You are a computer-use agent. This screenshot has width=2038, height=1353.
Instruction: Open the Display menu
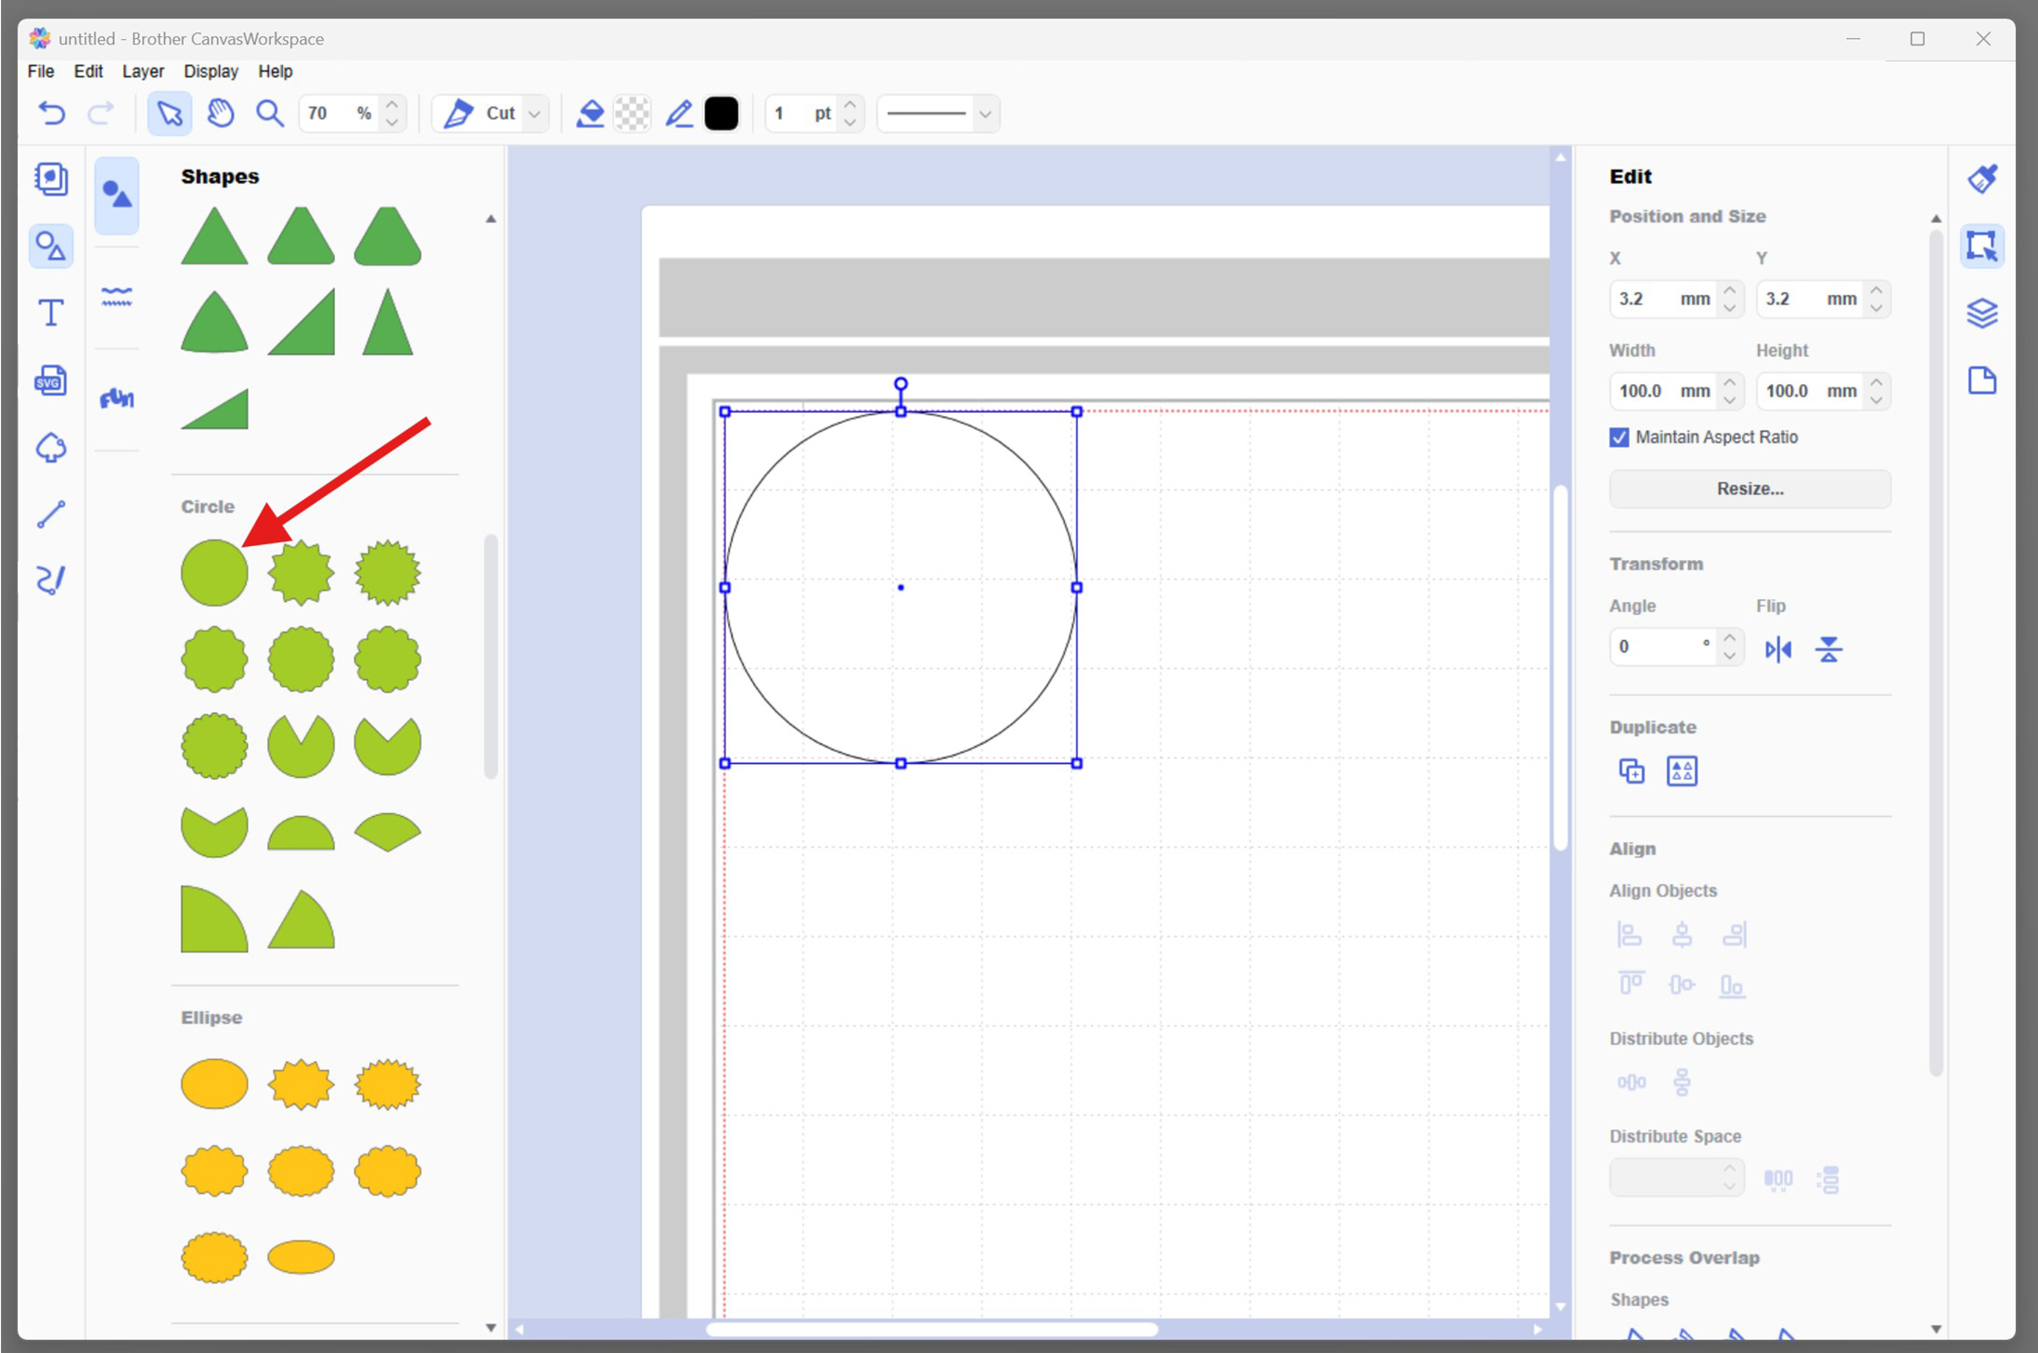[211, 71]
